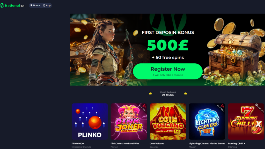
Task: Open the Plinko game thumbnail
Action: point(90,122)
